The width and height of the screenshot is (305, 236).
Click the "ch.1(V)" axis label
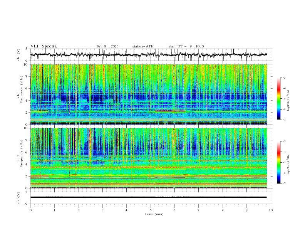[18, 55]
